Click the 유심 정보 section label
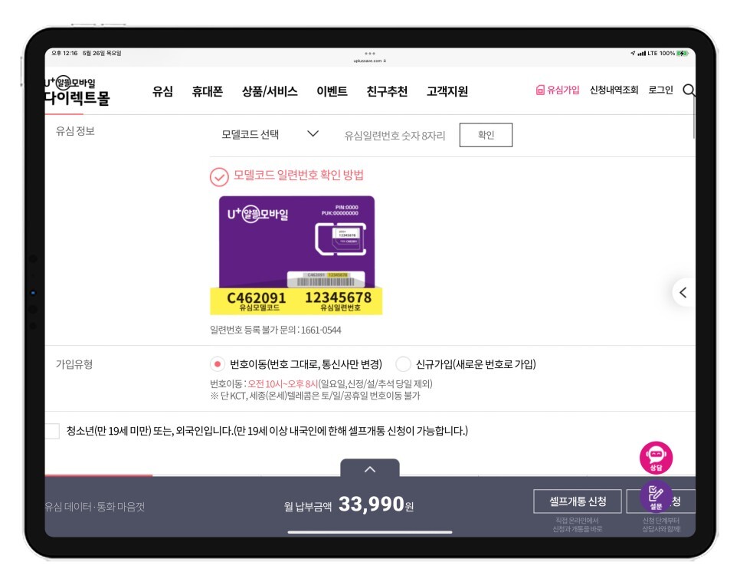740x585 pixels. tap(75, 131)
